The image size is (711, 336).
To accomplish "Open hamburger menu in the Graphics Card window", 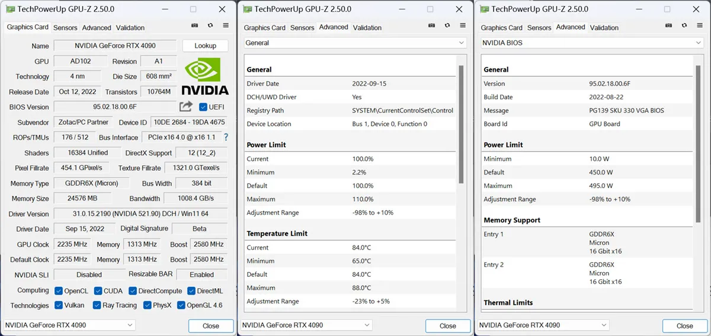I will coord(226,26).
